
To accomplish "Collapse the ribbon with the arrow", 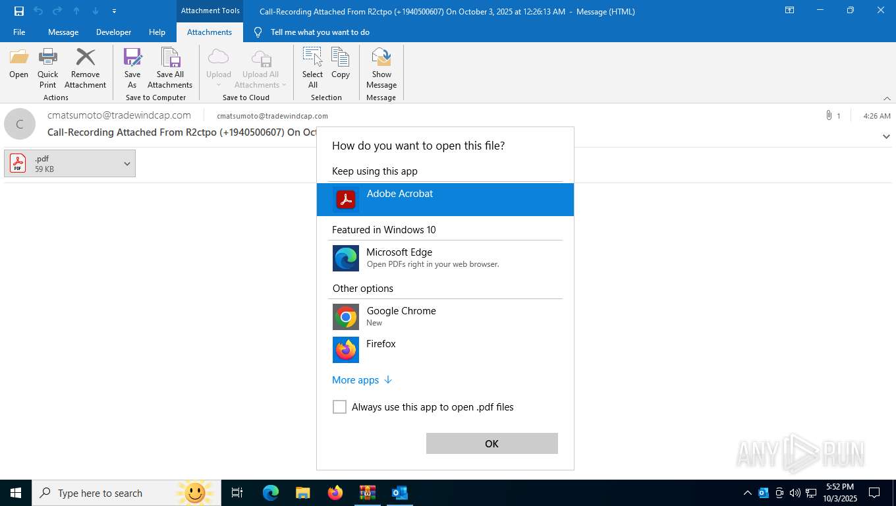I will [x=887, y=98].
